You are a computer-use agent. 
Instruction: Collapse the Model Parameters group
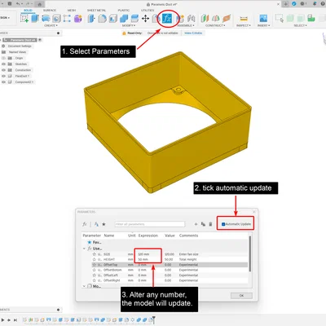pos(84,286)
